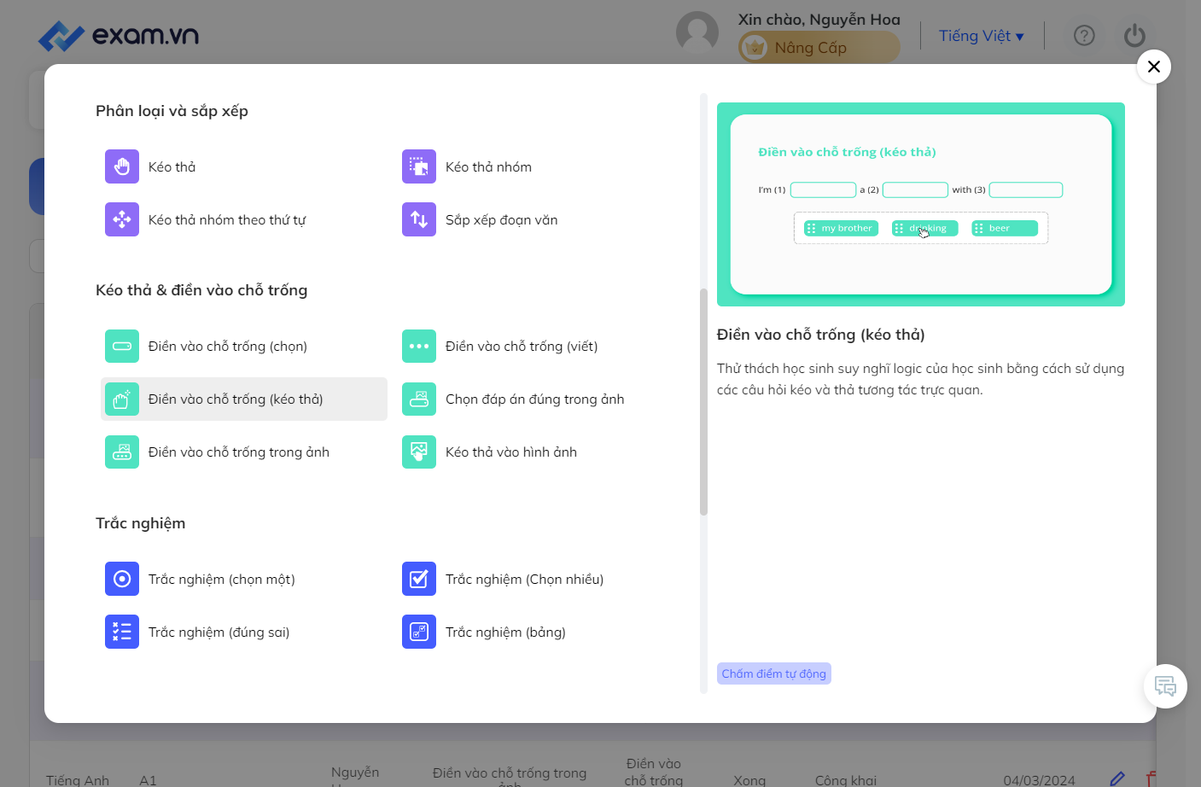Click the Nâng Cấp upgrade button

pyautogui.click(x=819, y=48)
